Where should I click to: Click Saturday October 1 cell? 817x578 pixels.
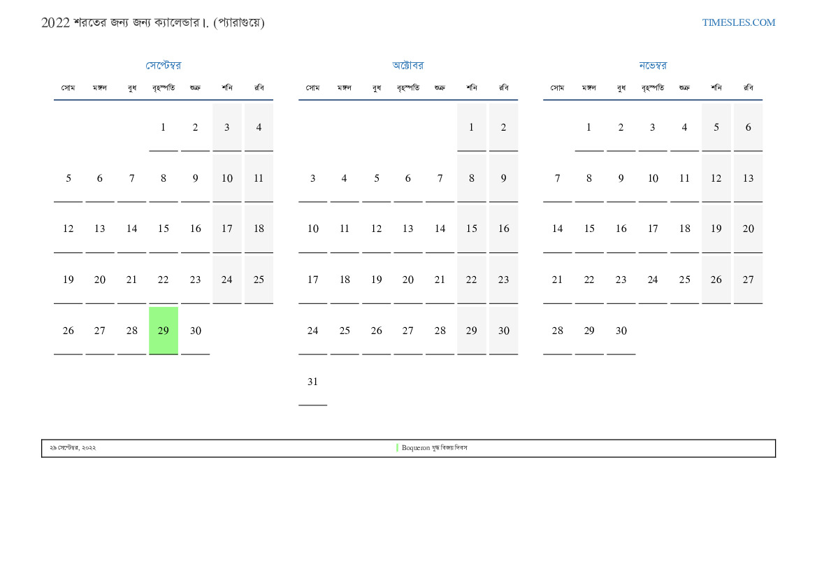click(472, 127)
